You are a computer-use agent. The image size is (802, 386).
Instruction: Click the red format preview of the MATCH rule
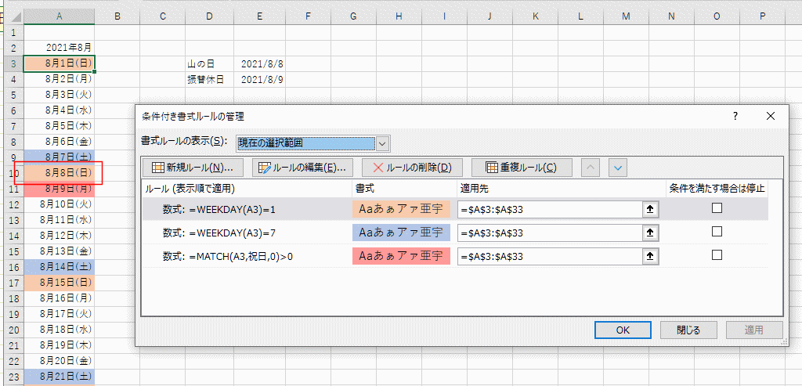pos(401,256)
